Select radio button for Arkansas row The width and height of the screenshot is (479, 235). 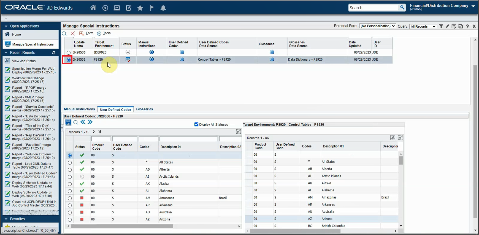pos(70,205)
